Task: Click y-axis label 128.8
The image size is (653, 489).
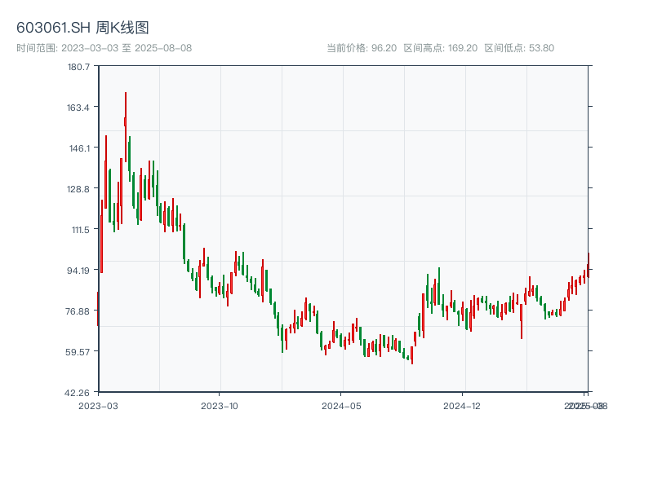Action: coord(78,189)
